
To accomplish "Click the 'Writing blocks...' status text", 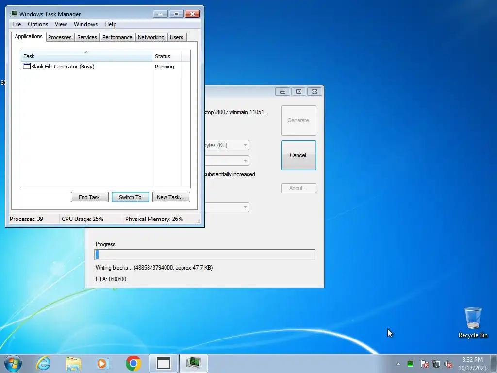I will pyautogui.click(x=154, y=268).
